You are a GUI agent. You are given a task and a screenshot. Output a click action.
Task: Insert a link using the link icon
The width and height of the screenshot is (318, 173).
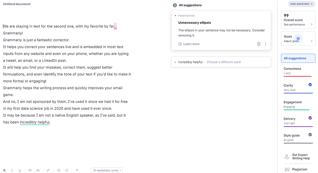tap(48, 170)
